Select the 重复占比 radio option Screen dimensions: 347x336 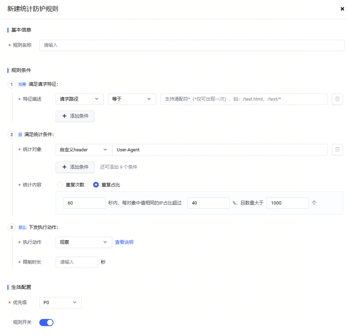(x=96, y=185)
